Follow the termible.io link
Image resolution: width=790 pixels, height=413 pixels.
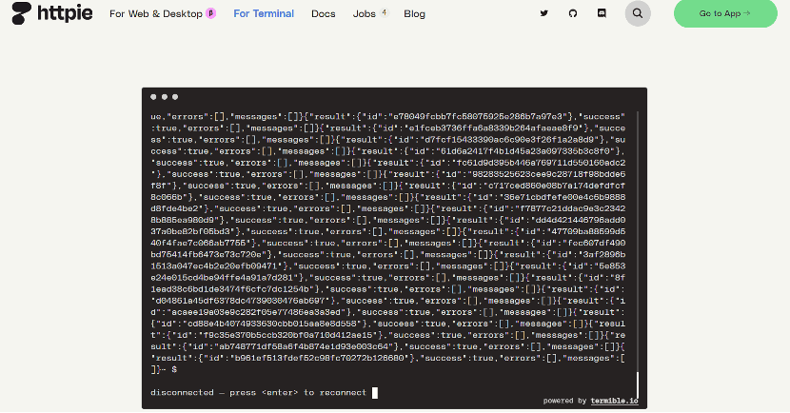(x=615, y=401)
